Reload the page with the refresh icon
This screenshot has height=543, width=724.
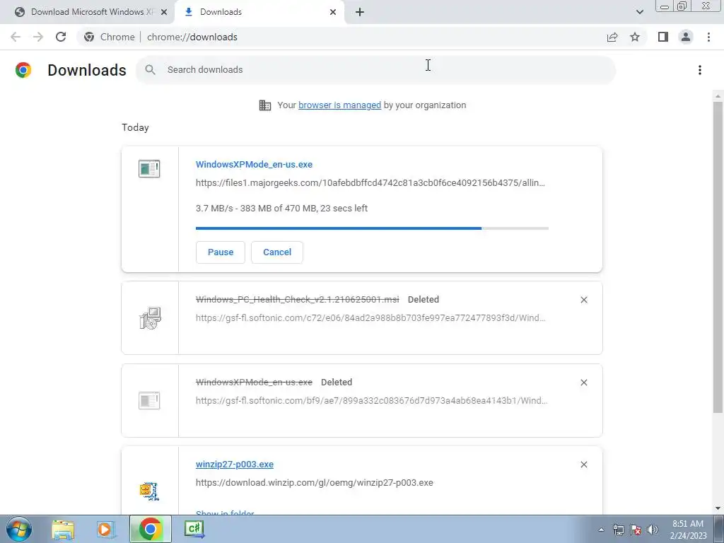click(61, 37)
